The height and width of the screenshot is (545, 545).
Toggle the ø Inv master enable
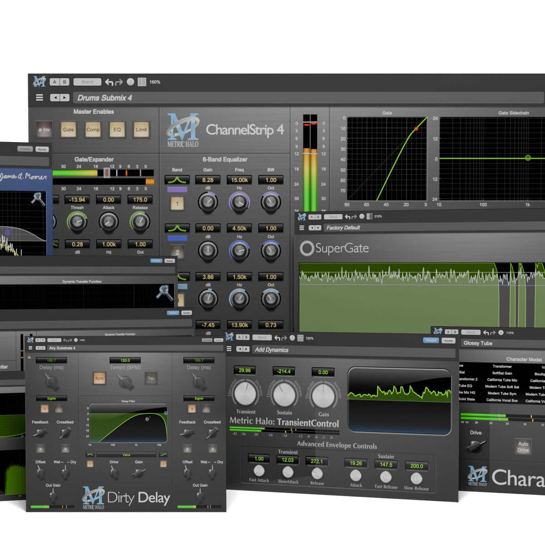point(45,129)
